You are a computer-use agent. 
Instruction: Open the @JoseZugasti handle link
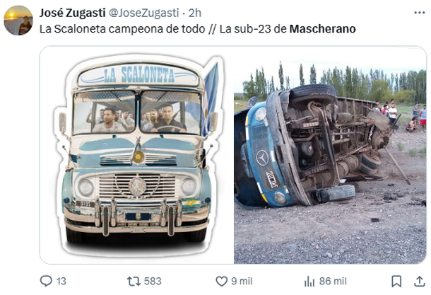(144, 13)
